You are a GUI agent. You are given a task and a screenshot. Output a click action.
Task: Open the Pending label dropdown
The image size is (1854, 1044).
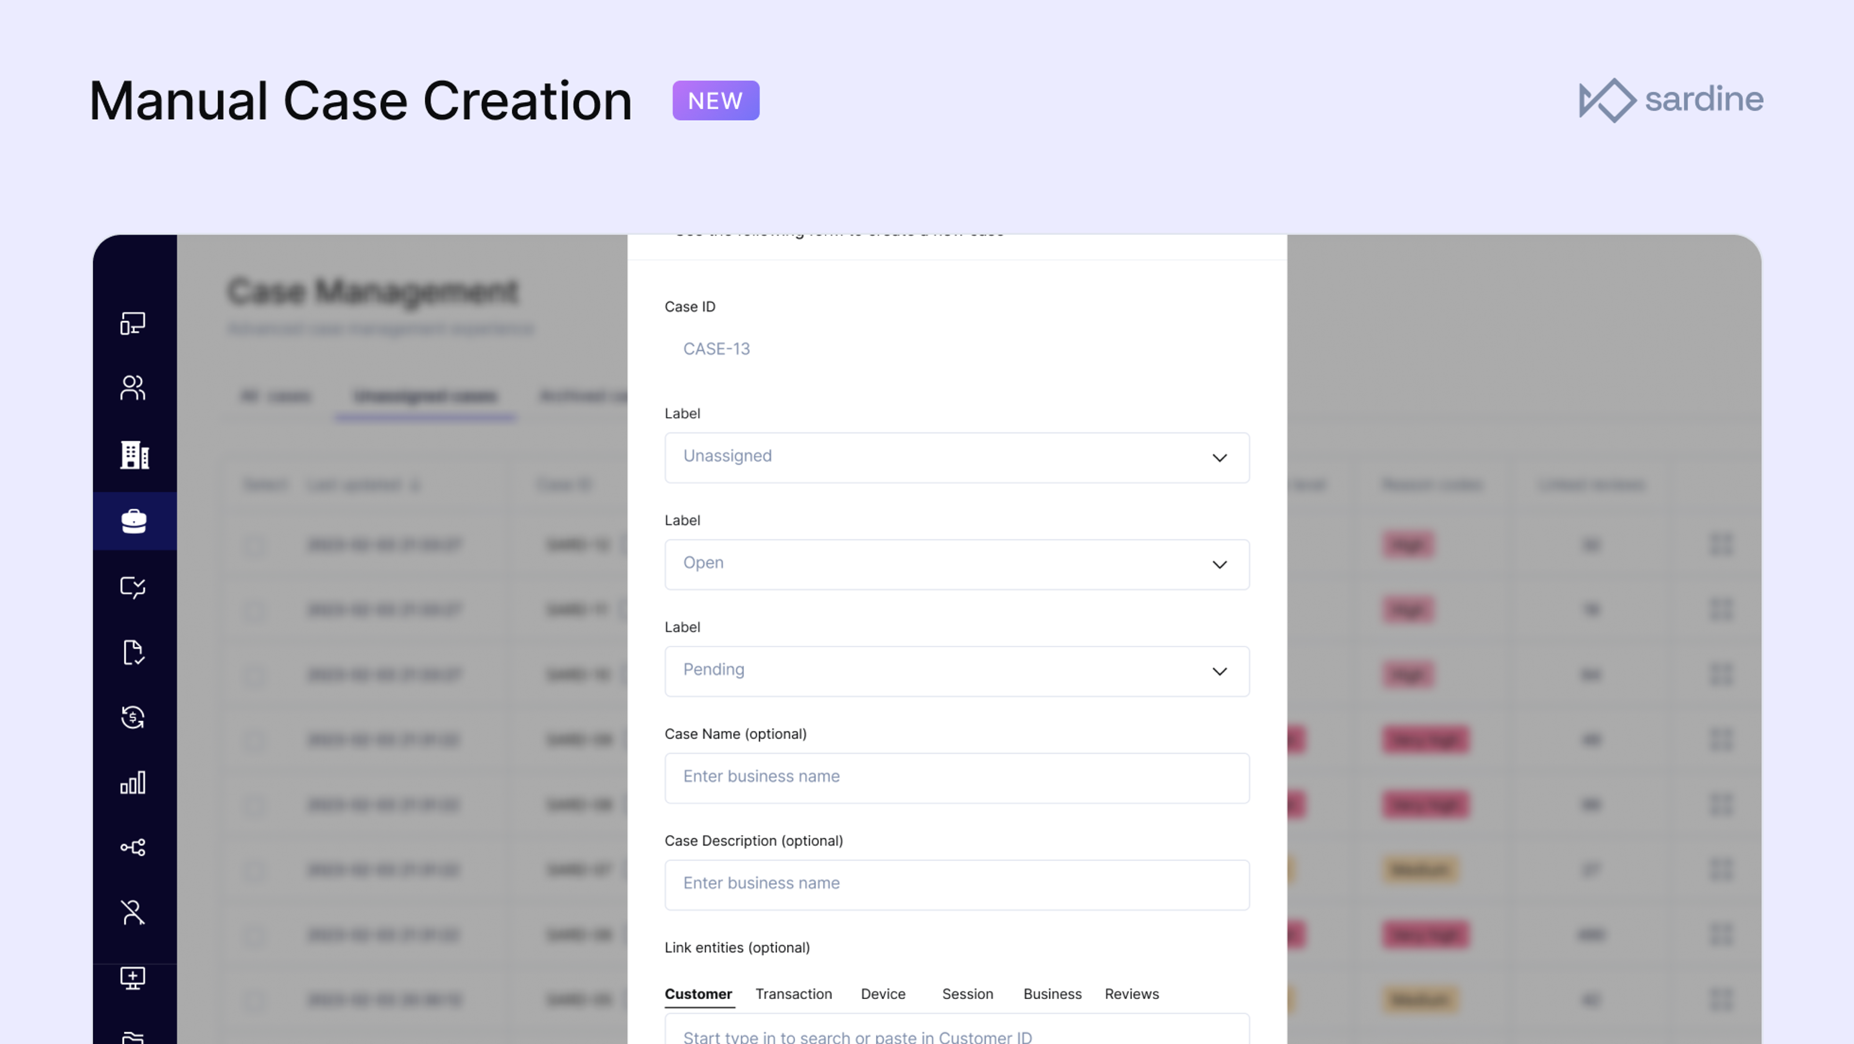(x=956, y=671)
